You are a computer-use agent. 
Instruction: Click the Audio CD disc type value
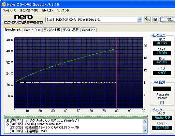pos(162,118)
